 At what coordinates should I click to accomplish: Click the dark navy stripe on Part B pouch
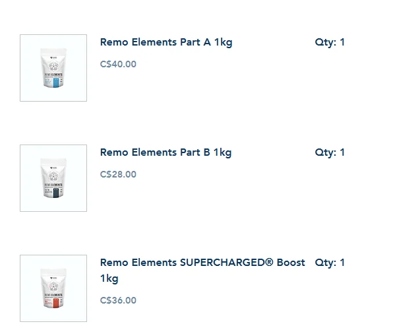click(x=56, y=193)
